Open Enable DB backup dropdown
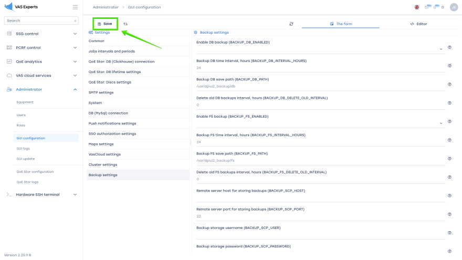Viewport: 462px width, 260px height. [x=440, y=49]
